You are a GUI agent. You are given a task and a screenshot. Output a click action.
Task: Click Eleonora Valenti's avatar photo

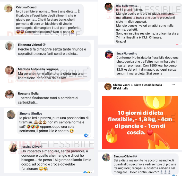click(10, 46)
